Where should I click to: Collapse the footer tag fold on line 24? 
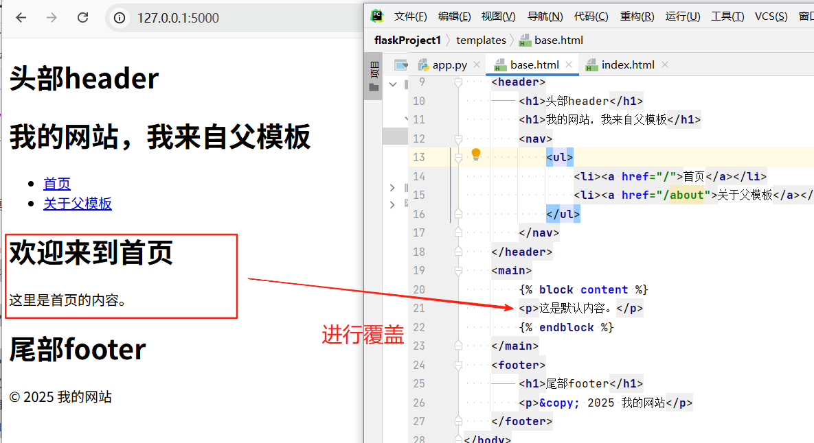(458, 366)
